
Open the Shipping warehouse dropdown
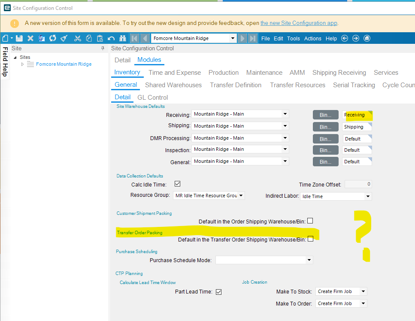coord(285,126)
